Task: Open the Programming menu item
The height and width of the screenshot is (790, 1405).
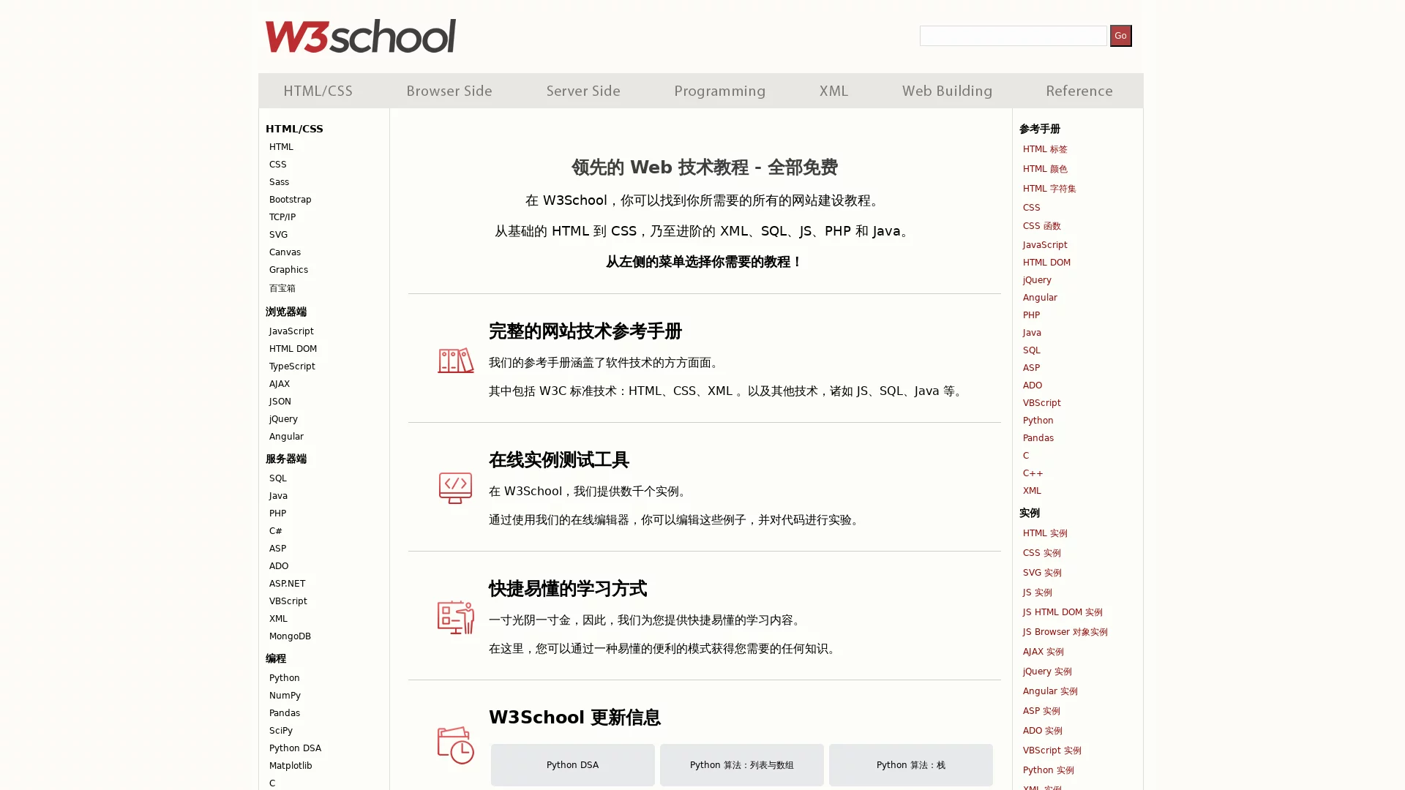Action: point(719,91)
